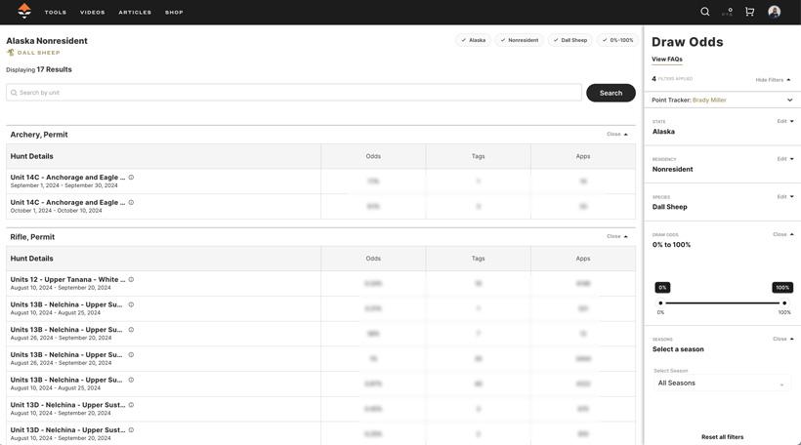Click Reset all filters

[722, 437]
